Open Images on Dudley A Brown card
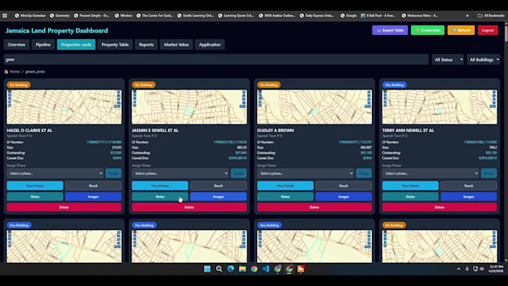Image resolution: width=508 pixels, height=286 pixels. pyautogui.click(x=344, y=196)
